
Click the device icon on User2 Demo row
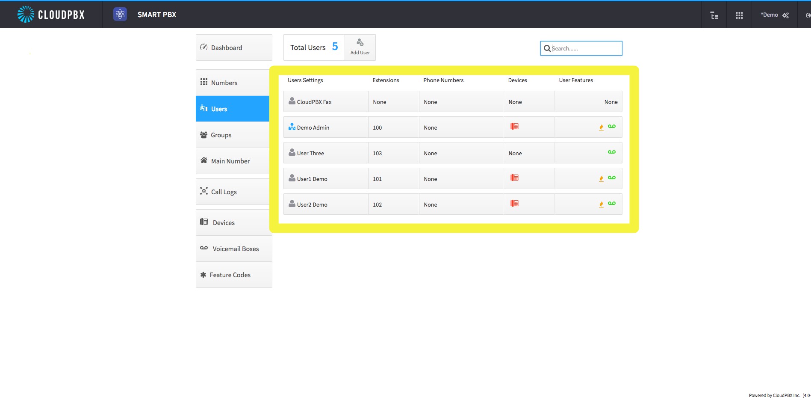[514, 203]
